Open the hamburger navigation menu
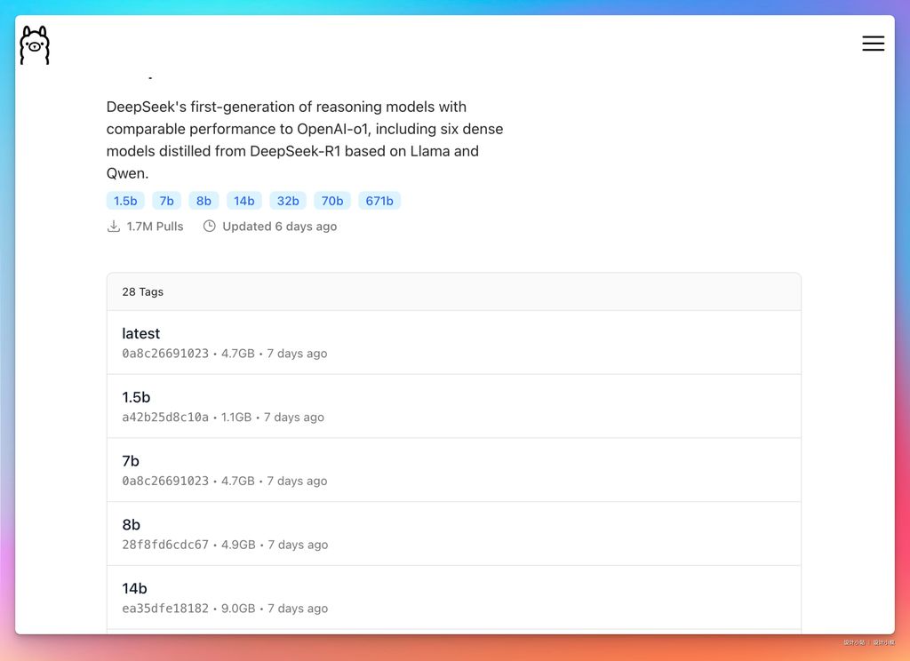Image resolution: width=910 pixels, height=661 pixels. coord(873,44)
